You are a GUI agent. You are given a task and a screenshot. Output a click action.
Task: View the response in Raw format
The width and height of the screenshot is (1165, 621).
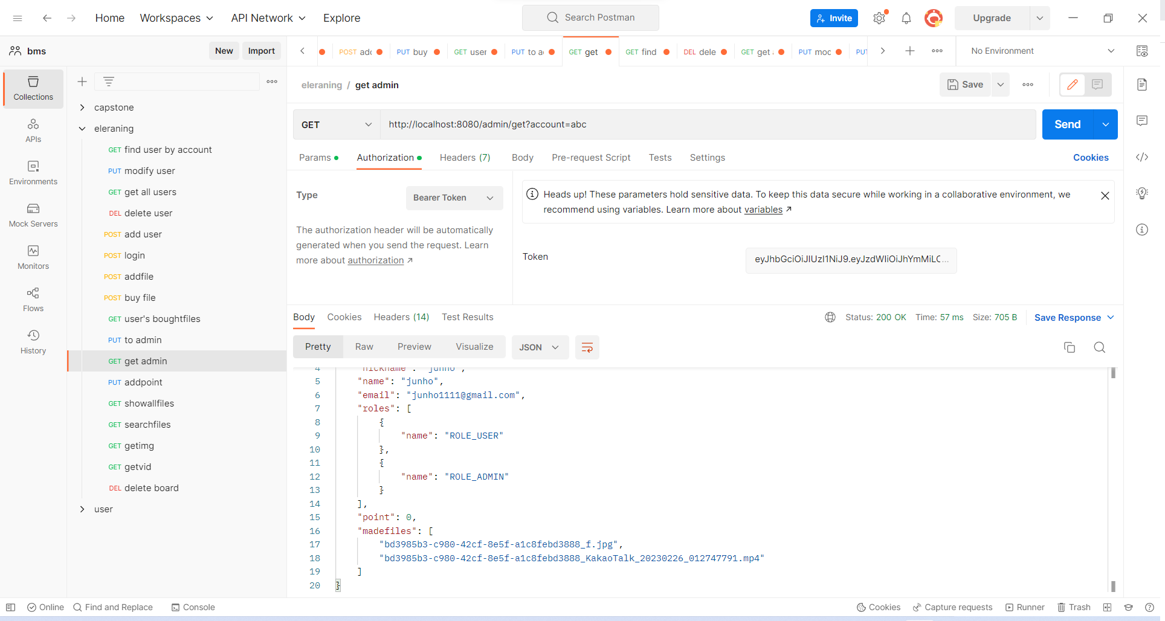364,347
